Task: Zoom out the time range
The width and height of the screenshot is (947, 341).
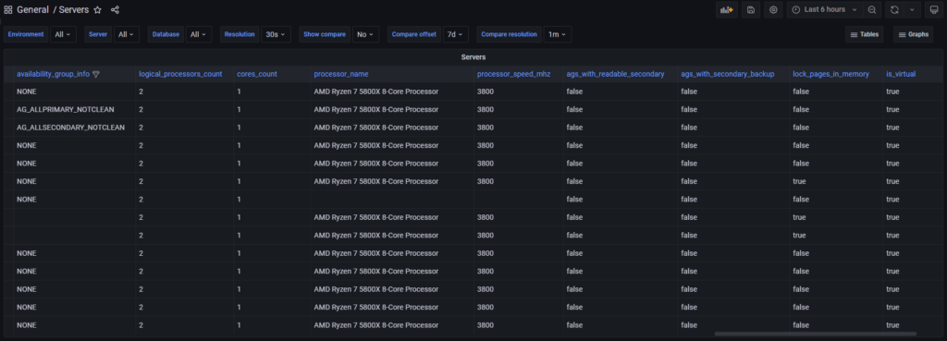Action: pyautogui.click(x=872, y=9)
